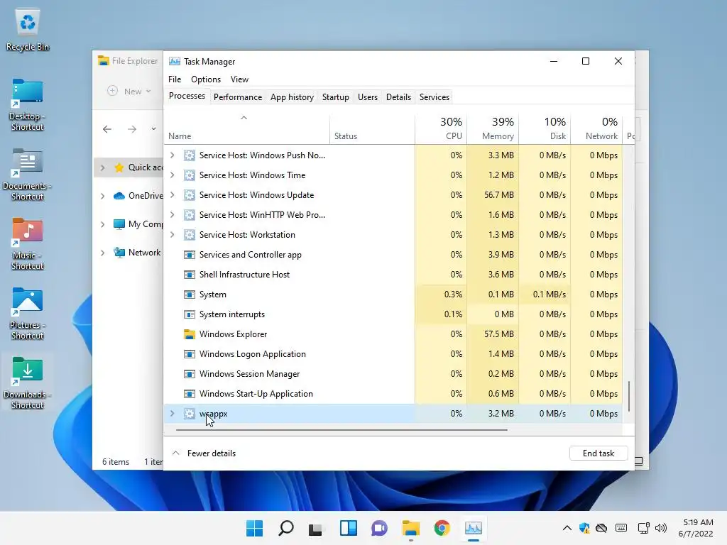Screen dimensions: 727x545
Task: Open taskbar Search magnifier icon
Action: pos(285,528)
